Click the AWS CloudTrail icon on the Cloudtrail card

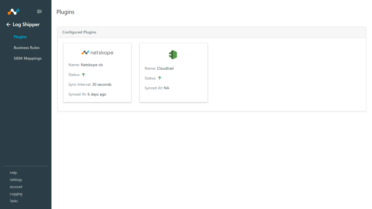click(x=173, y=54)
